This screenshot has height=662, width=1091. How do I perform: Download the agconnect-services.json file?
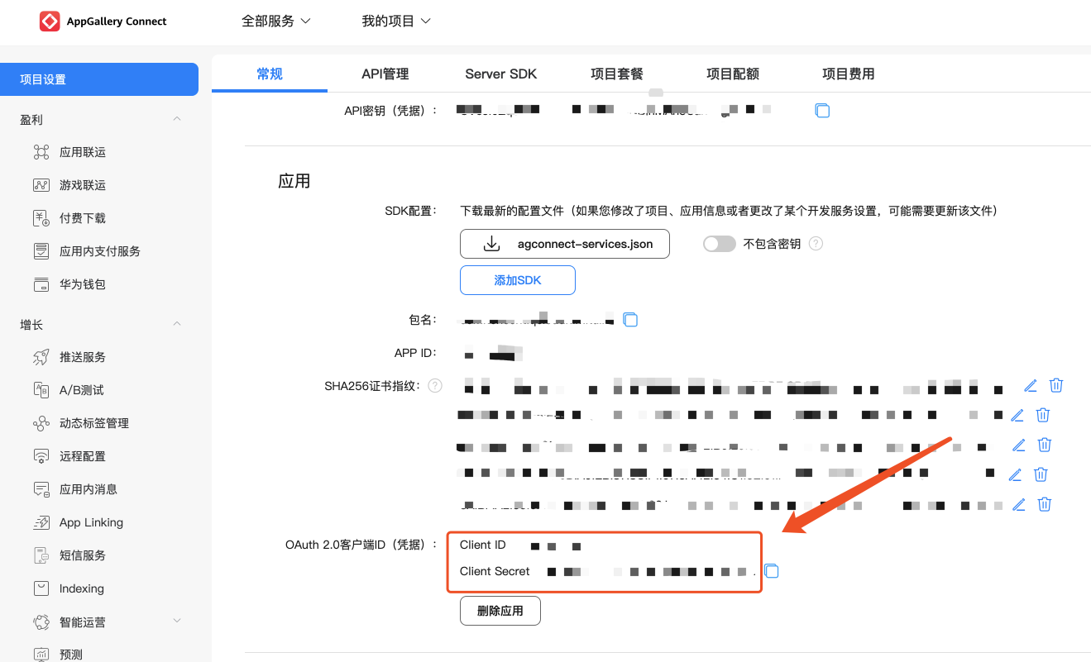[565, 244]
